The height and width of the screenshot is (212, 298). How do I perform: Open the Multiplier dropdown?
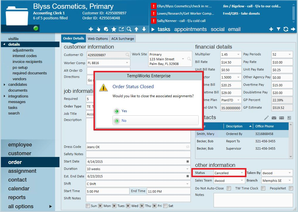(238, 54)
